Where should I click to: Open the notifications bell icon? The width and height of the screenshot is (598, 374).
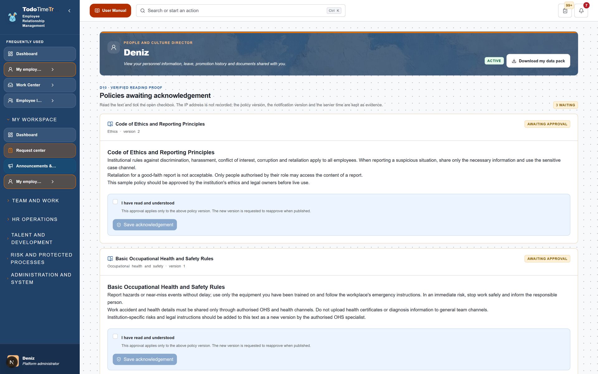581,11
